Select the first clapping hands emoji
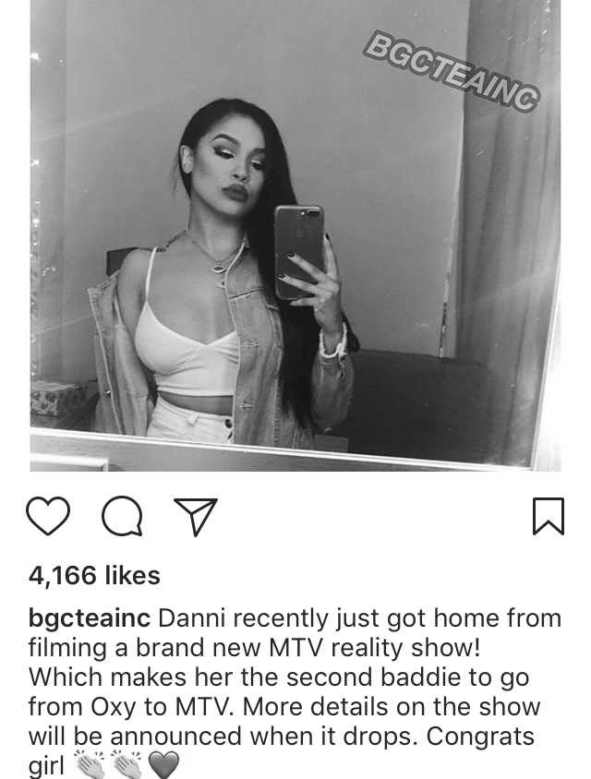Viewport: 591px width, 779px height. 90,765
